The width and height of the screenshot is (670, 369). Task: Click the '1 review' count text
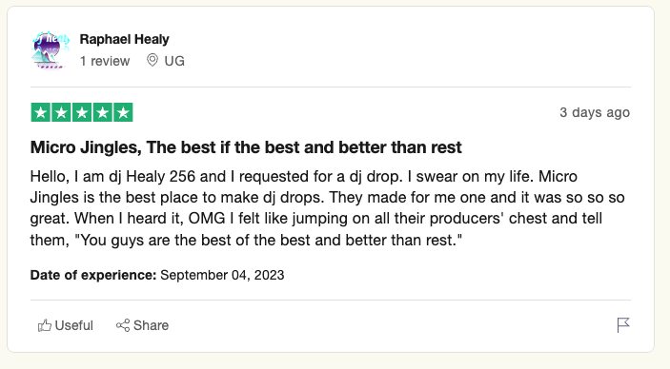pos(105,61)
